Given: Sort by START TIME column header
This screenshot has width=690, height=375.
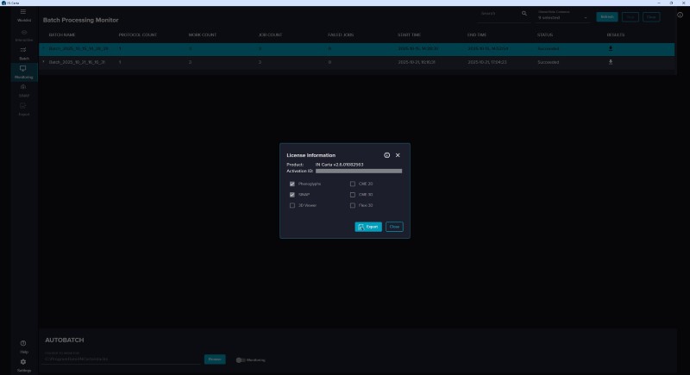Looking at the screenshot, I should [409, 34].
